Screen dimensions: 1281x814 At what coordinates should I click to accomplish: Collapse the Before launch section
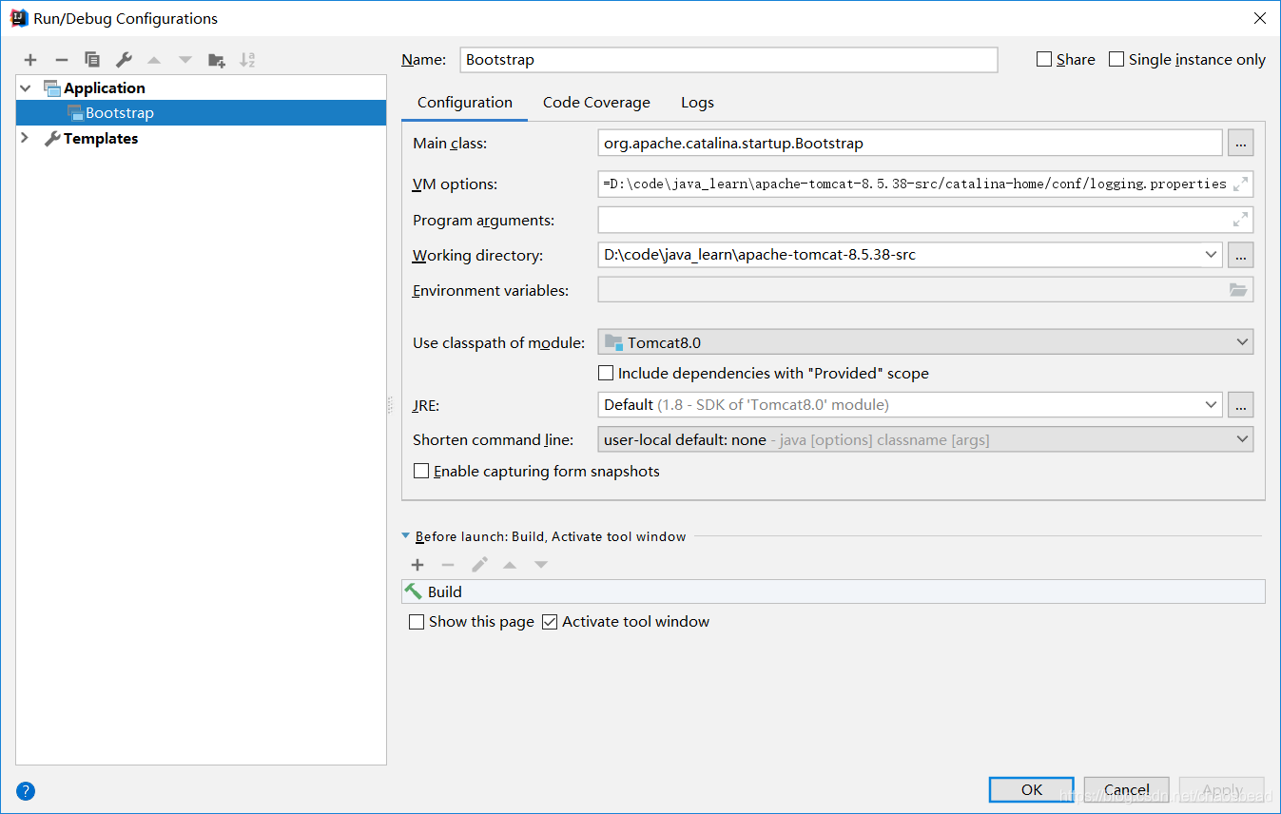coord(407,536)
